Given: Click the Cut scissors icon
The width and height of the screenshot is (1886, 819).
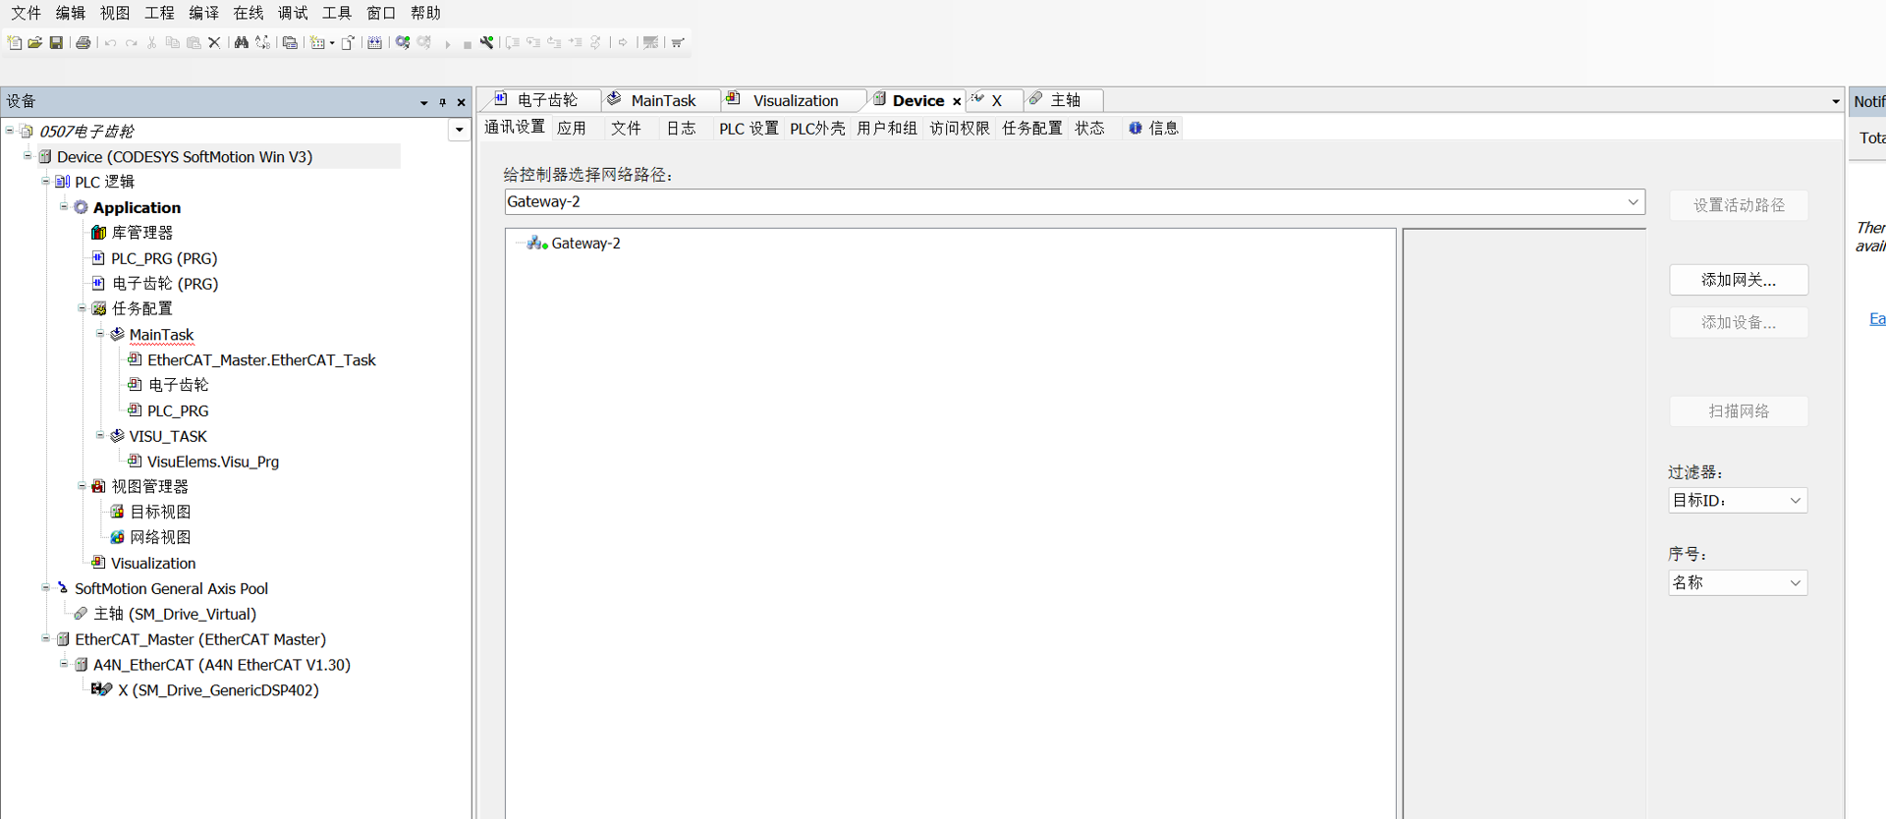Looking at the screenshot, I should pyautogui.click(x=151, y=42).
